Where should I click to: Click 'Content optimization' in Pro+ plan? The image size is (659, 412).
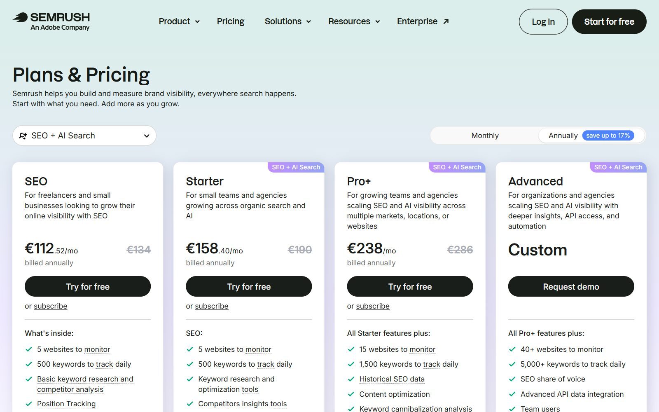395,394
